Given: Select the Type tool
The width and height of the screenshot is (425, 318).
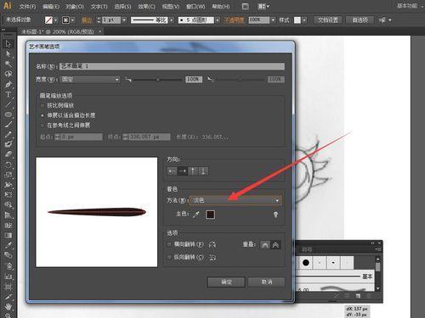Looking at the screenshot, I should [x=8, y=94].
